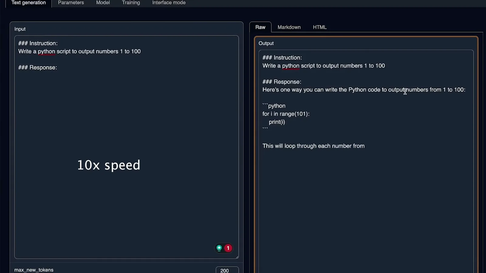Click inside the Input prompt textbox
This screenshot has width=486, height=273.
tap(126, 147)
